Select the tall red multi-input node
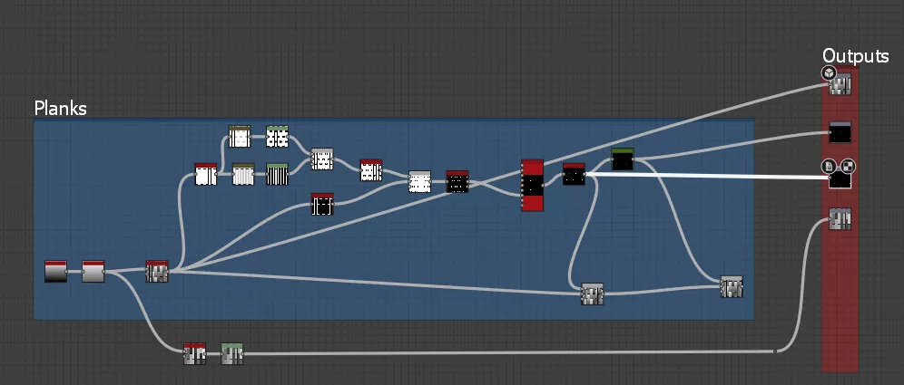 (x=532, y=185)
